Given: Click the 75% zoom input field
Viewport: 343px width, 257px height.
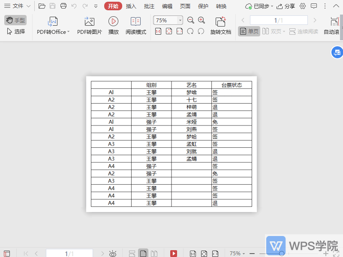Looking at the screenshot, I should [165, 20].
